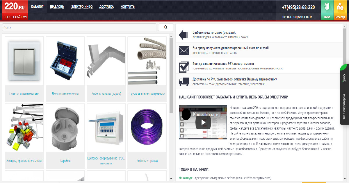This screenshot has height=183, width=349.
Task: Open the Вход login door icon
Action: tap(327, 10)
